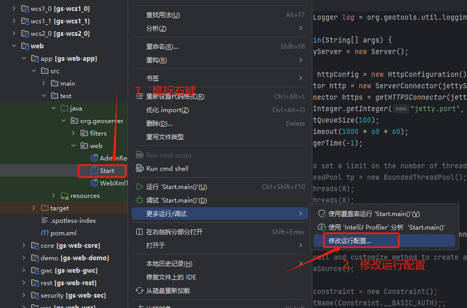Image resolution: width=467 pixels, height=308 pixels.
Task: Expand the demo [gs-web-demo] node
Action: coord(24,258)
